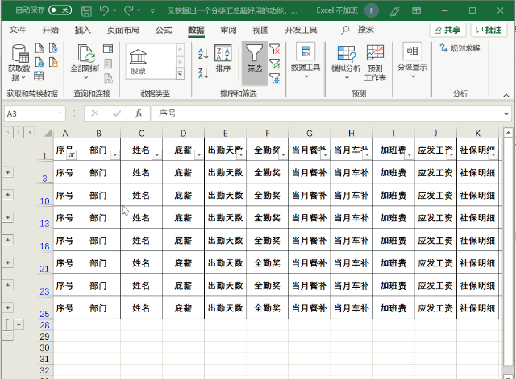Collapse the ribbon with the chevron

(506, 95)
